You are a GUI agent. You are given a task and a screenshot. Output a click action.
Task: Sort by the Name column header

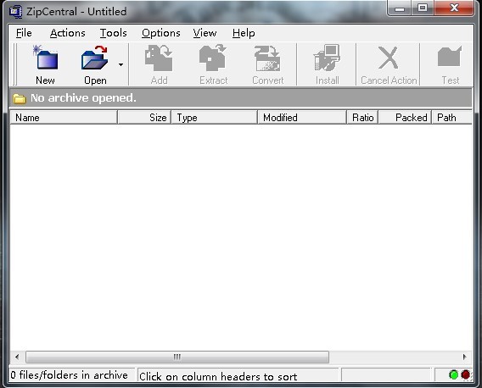coord(64,118)
